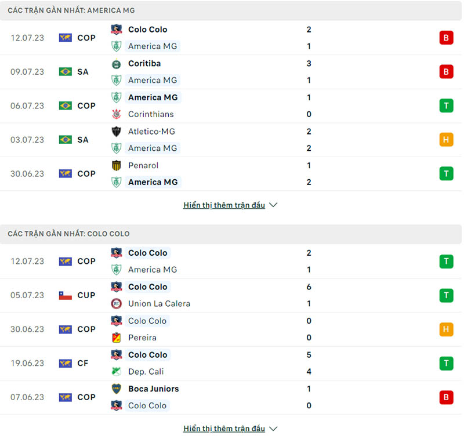Viewport: 464px width, 439px height.
Task: Click the orange H badge for Atletico-MG draw
Action: [446, 139]
